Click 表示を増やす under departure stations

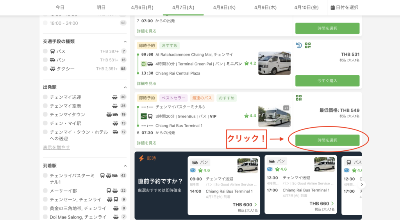56,148
